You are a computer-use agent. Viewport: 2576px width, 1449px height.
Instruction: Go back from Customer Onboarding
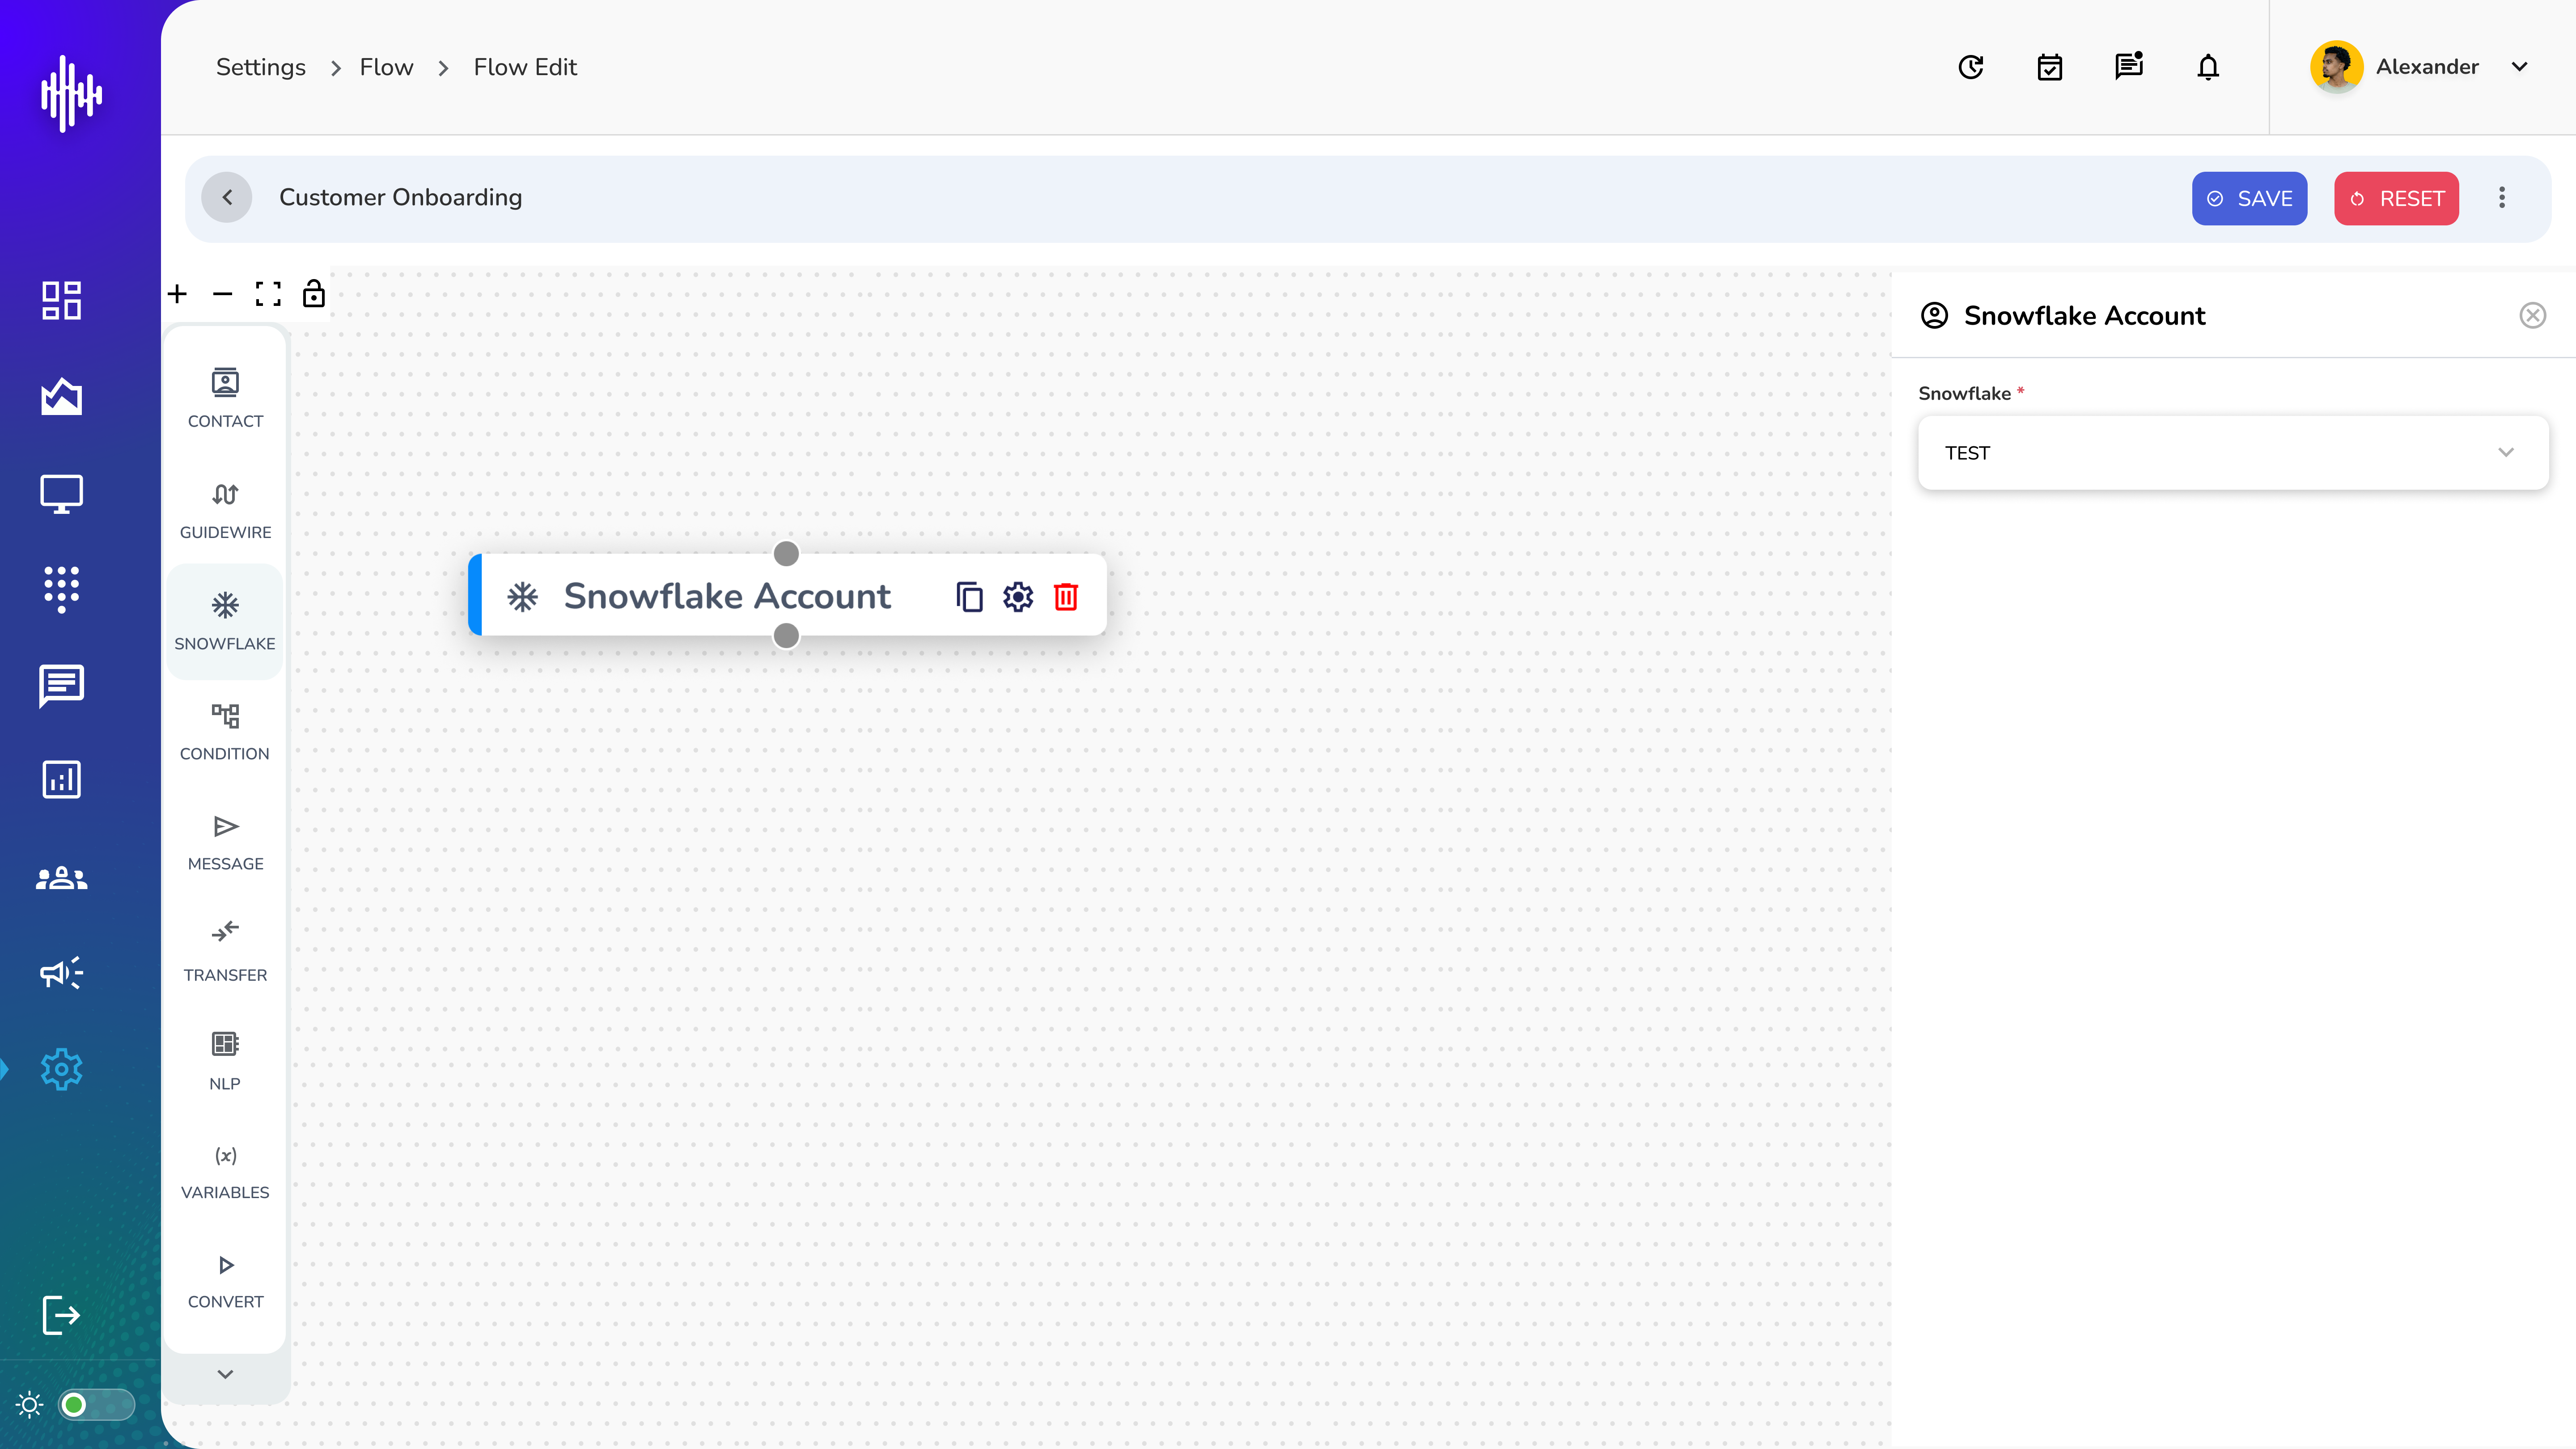227,197
